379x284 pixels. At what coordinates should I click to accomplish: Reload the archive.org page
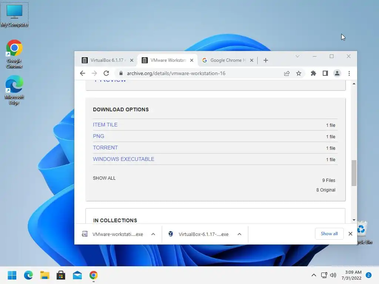[106, 73]
